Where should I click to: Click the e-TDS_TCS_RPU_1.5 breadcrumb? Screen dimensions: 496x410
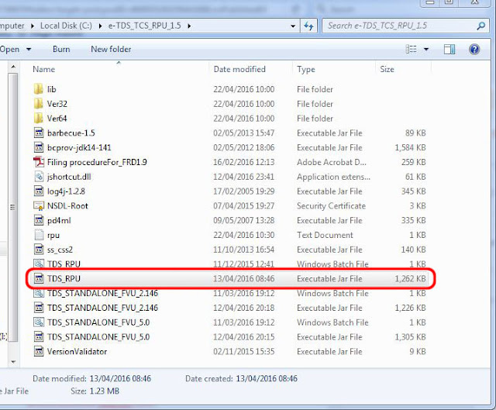point(145,26)
